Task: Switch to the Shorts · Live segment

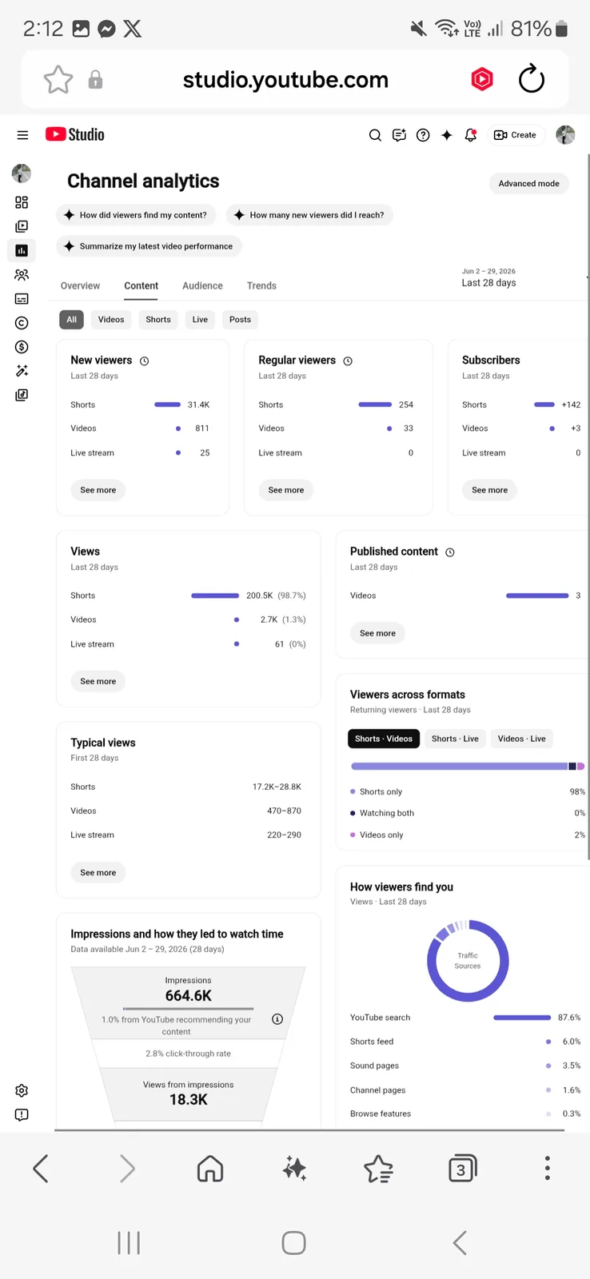Action: (455, 739)
